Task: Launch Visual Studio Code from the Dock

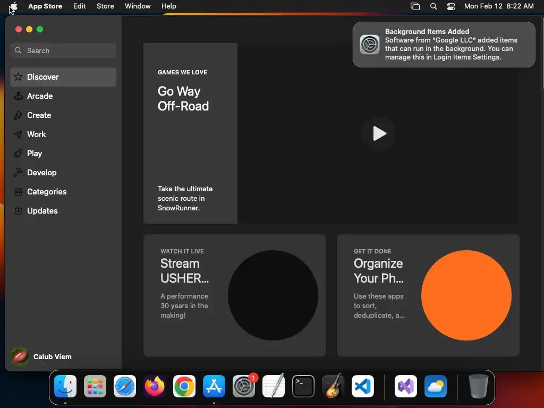Action: (363, 386)
